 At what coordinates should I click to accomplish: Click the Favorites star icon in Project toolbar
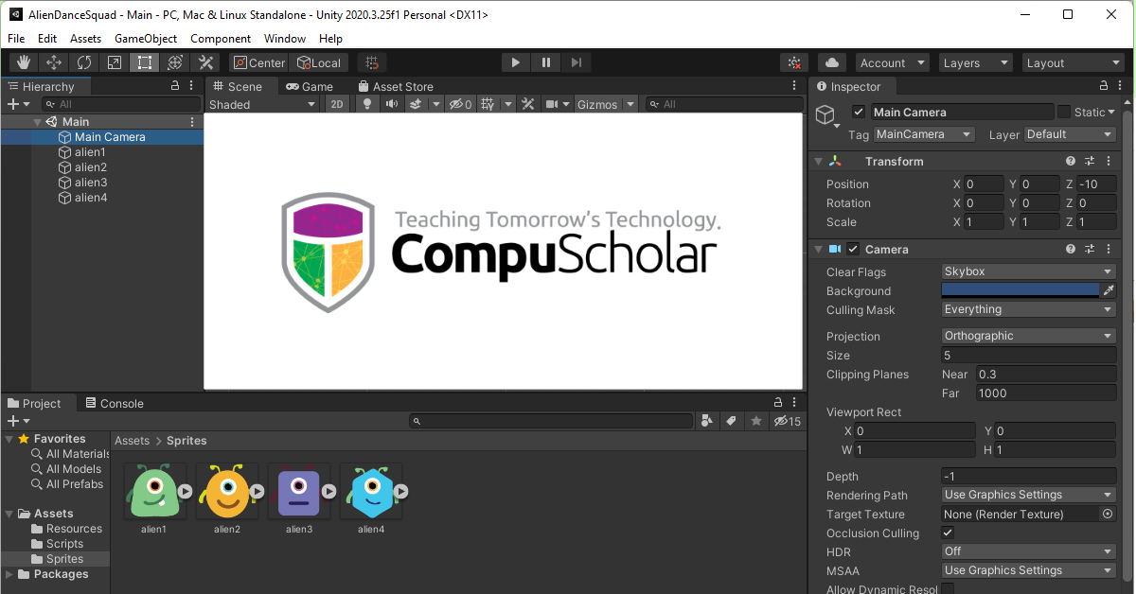755,421
